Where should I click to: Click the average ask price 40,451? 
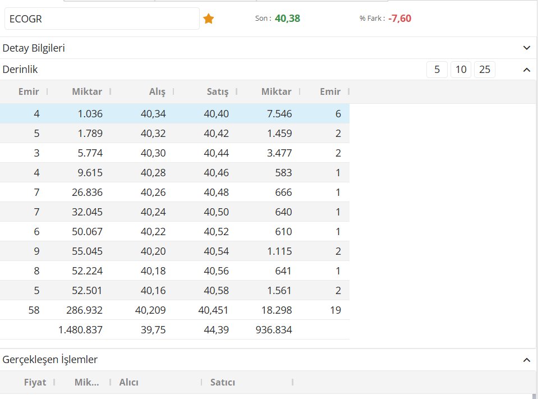(213, 310)
